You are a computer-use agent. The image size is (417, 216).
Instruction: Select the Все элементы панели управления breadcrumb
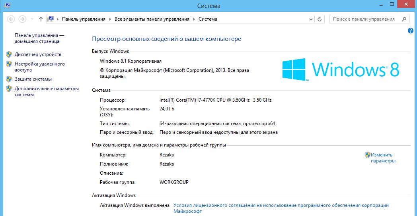[152, 19]
